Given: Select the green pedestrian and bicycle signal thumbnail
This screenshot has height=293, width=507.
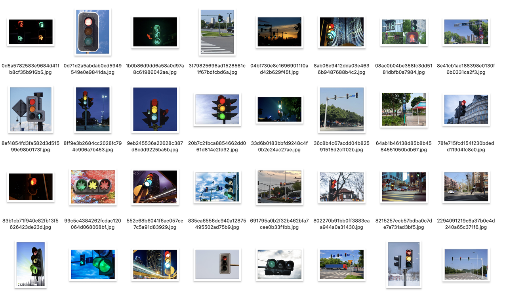Looking at the screenshot, I should pyautogui.click(x=155, y=32).
